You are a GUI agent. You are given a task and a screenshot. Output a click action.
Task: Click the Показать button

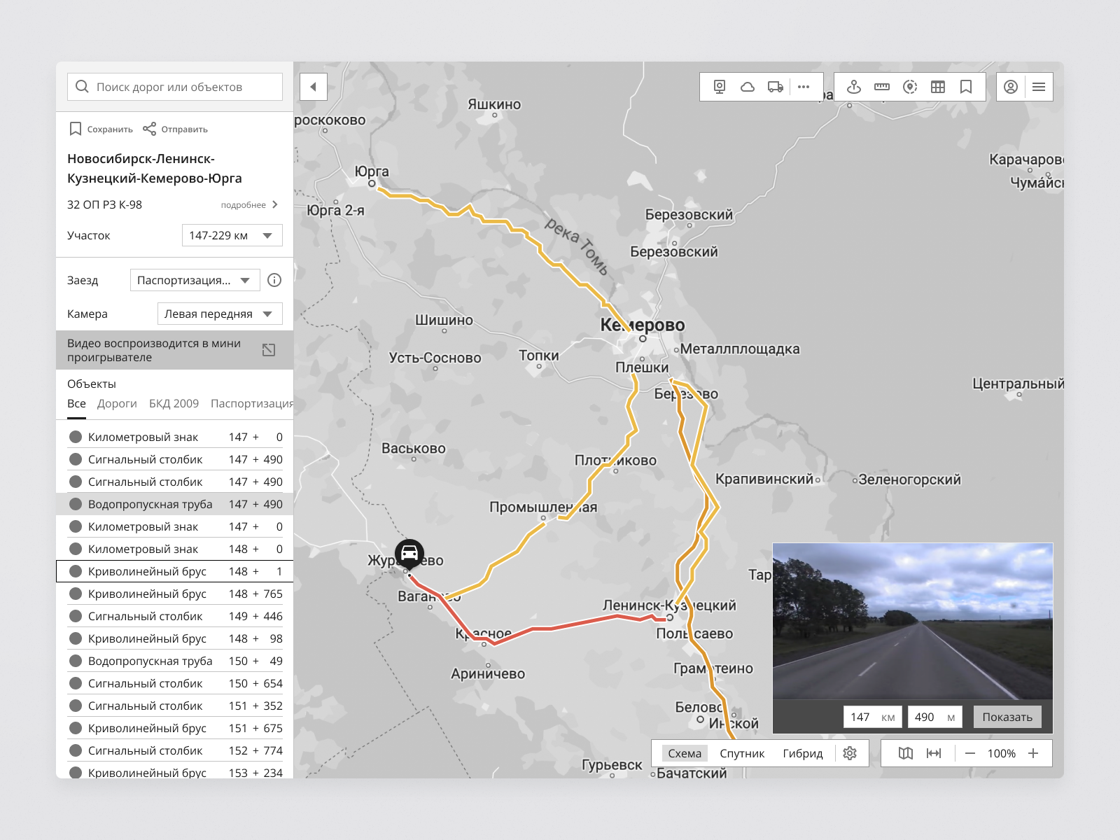tap(1007, 717)
